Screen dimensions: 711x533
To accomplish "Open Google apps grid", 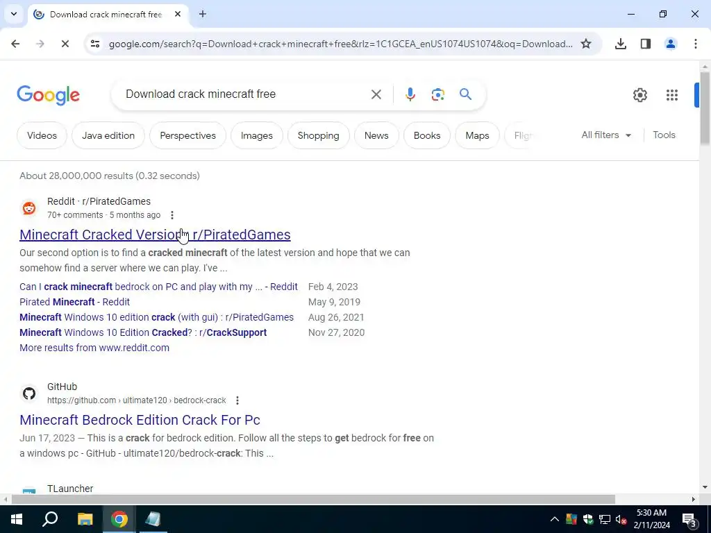I will (672, 94).
